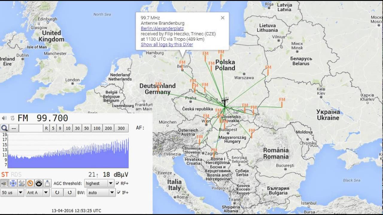Open the BW bandwidth dropdown set to auto
The width and height of the screenshot is (383, 215).
pyautogui.click(x=101, y=193)
